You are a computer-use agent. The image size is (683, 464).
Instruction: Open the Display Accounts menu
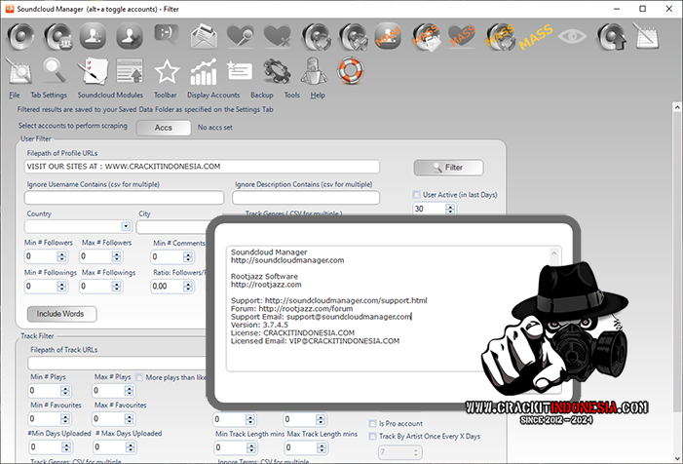tap(213, 96)
